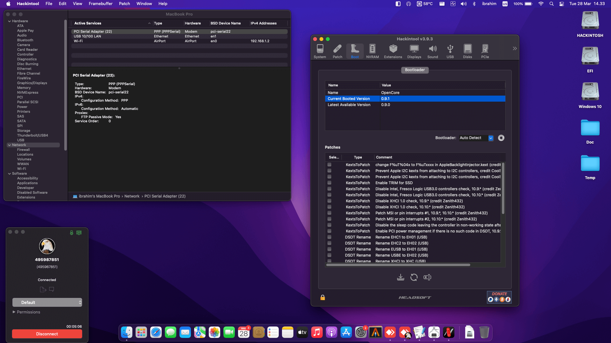Enable Rename EHC1 to EH01 patch
611x343 pixels.
coord(329,237)
